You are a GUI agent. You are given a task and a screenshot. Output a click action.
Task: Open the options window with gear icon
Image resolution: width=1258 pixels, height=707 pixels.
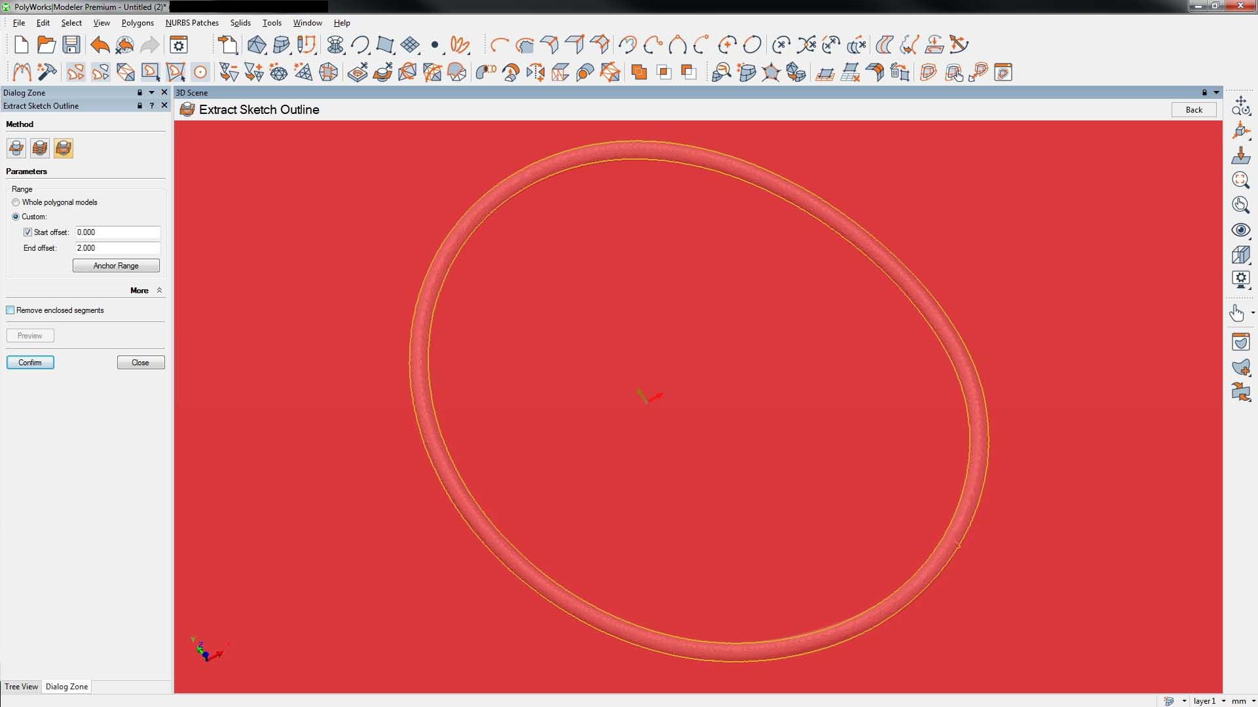(x=179, y=45)
